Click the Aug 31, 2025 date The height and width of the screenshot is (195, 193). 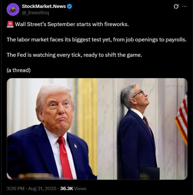[42, 189]
